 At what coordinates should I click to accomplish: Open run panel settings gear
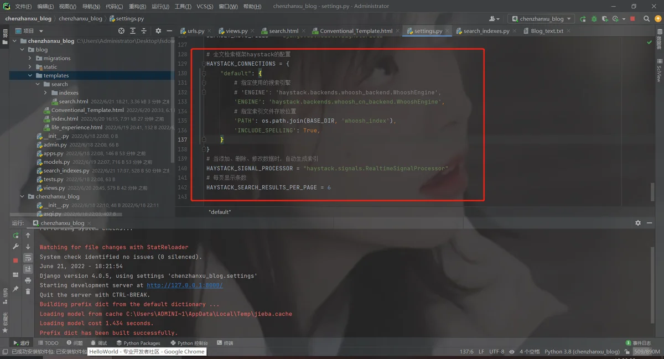click(638, 223)
